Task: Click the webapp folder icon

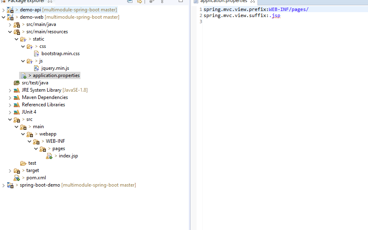Action: pyautogui.click(x=30, y=134)
